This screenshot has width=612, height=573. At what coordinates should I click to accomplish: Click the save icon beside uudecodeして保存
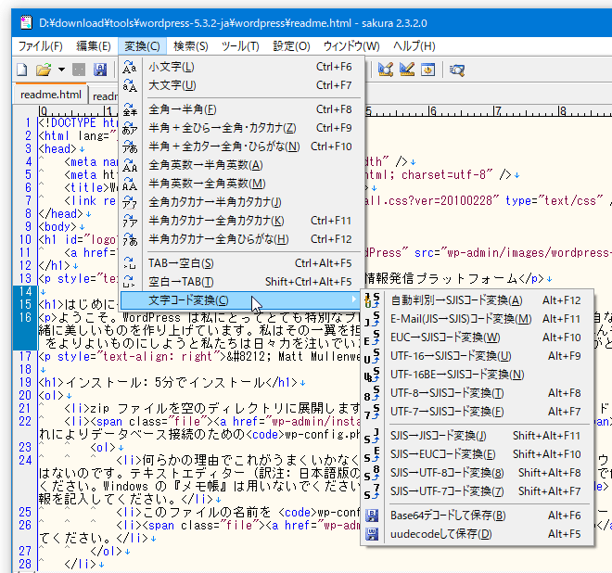372,534
